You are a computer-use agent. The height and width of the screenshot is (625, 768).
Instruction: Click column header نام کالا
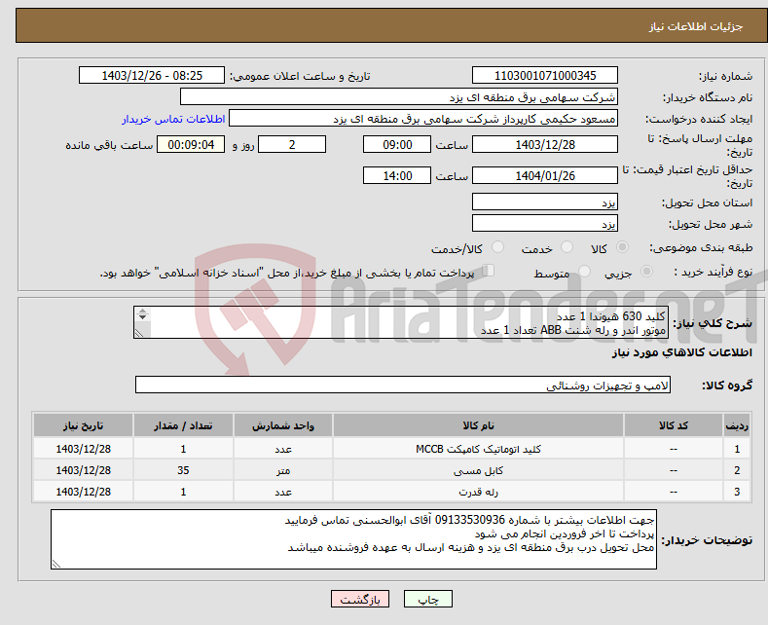pos(478,425)
